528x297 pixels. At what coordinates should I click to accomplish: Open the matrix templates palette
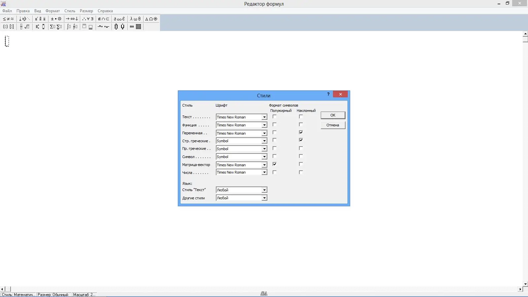[139, 27]
